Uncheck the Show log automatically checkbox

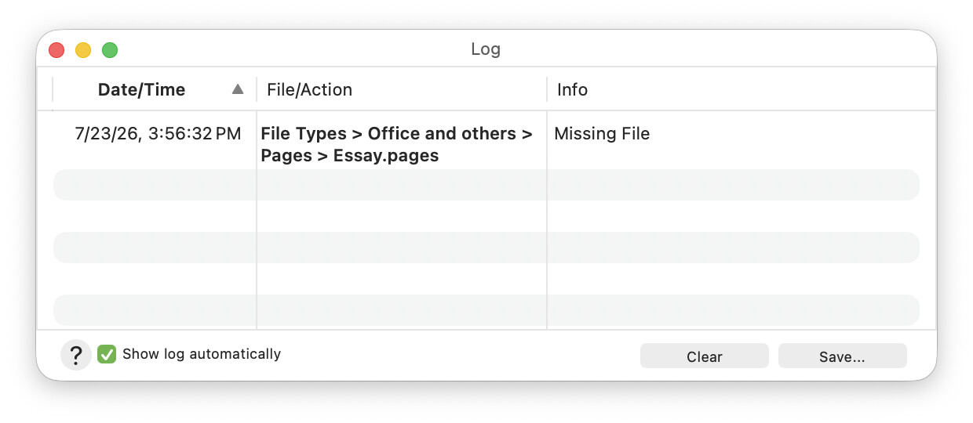click(x=107, y=354)
